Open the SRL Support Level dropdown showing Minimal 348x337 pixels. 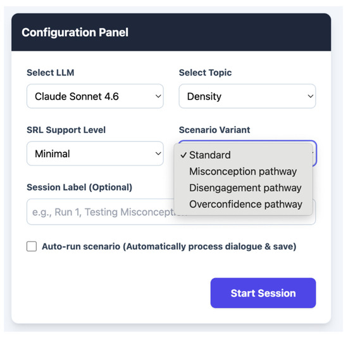click(95, 153)
